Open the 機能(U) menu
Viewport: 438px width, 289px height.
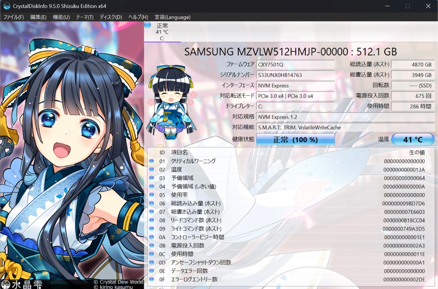[61, 17]
